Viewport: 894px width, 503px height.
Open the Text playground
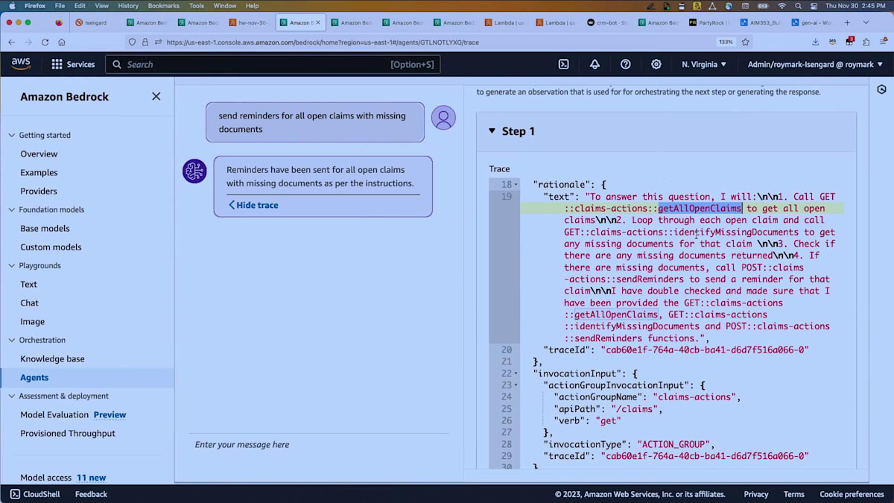[28, 284]
